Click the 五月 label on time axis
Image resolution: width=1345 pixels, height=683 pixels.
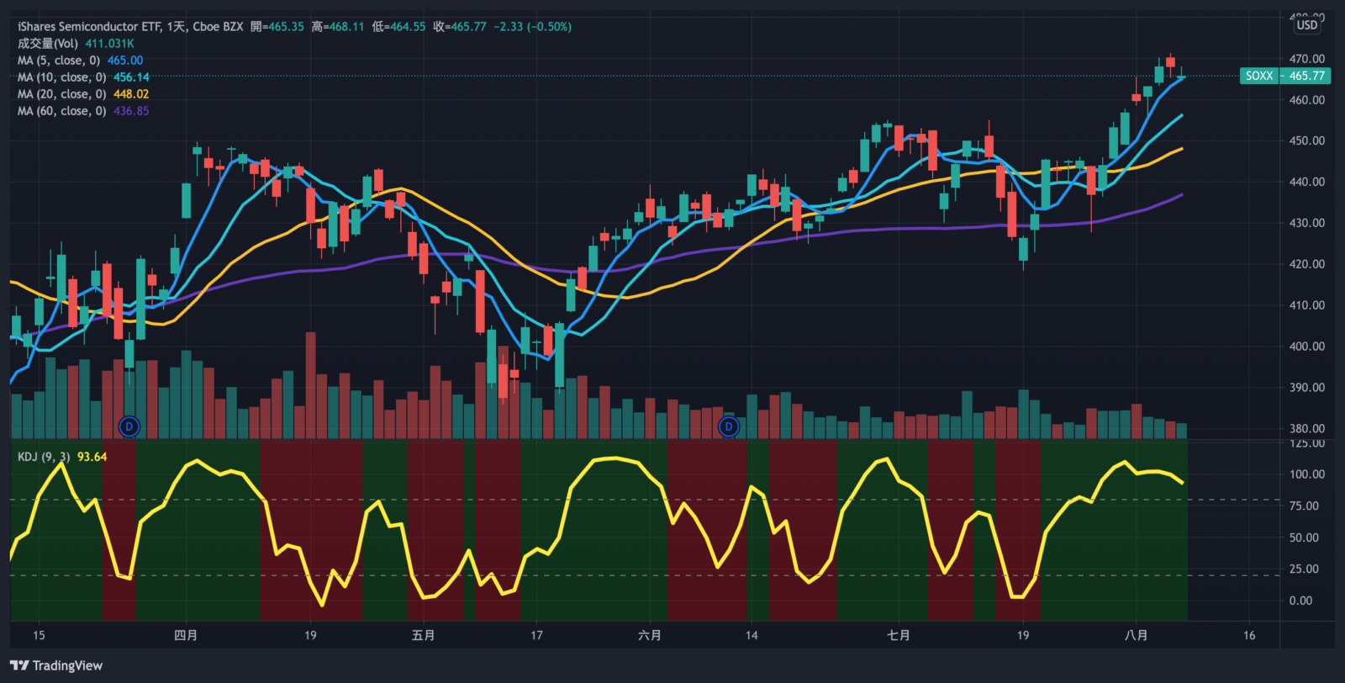click(423, 635)
